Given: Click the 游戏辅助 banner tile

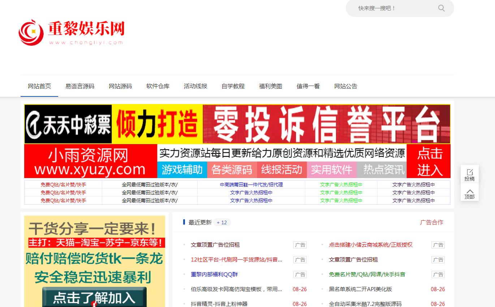Looking at the screenshot, I should click(182, 170).
